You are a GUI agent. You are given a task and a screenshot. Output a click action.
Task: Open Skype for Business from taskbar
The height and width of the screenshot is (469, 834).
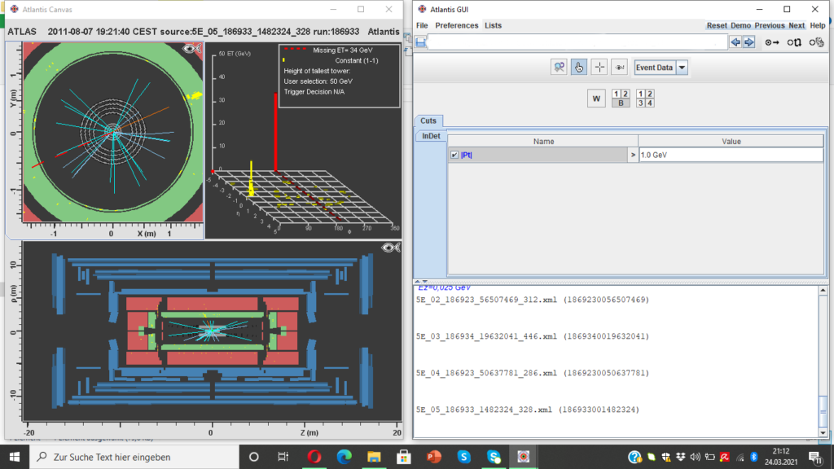click(494, 457)
